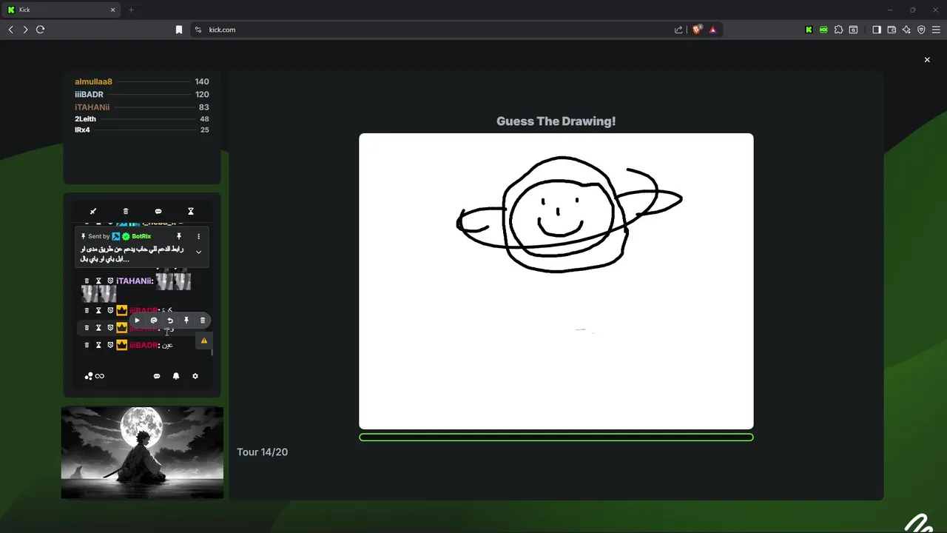Close the Kick browser tab
Screen dimensions: 947x533
click(x=113, y=10)
